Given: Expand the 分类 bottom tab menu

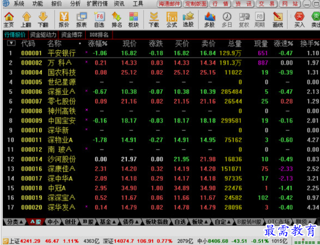Looking at the screenshot, I should (x=15, y=222).
